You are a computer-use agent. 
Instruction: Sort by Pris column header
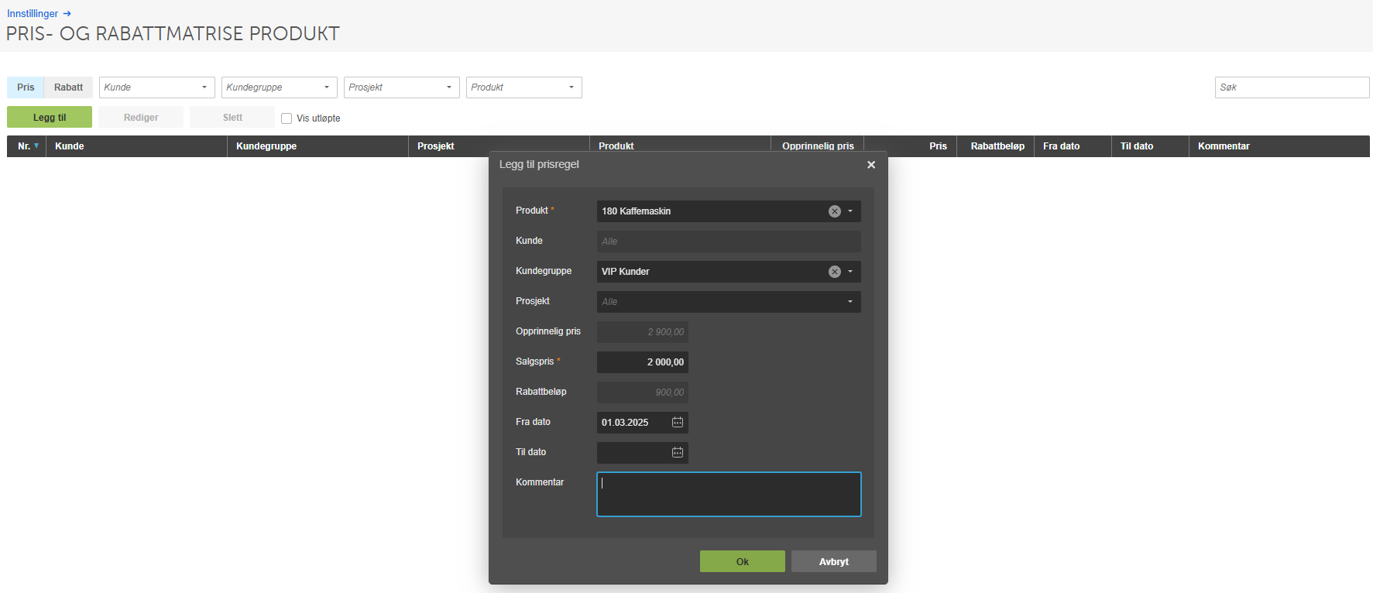click(x=911, y=146)
